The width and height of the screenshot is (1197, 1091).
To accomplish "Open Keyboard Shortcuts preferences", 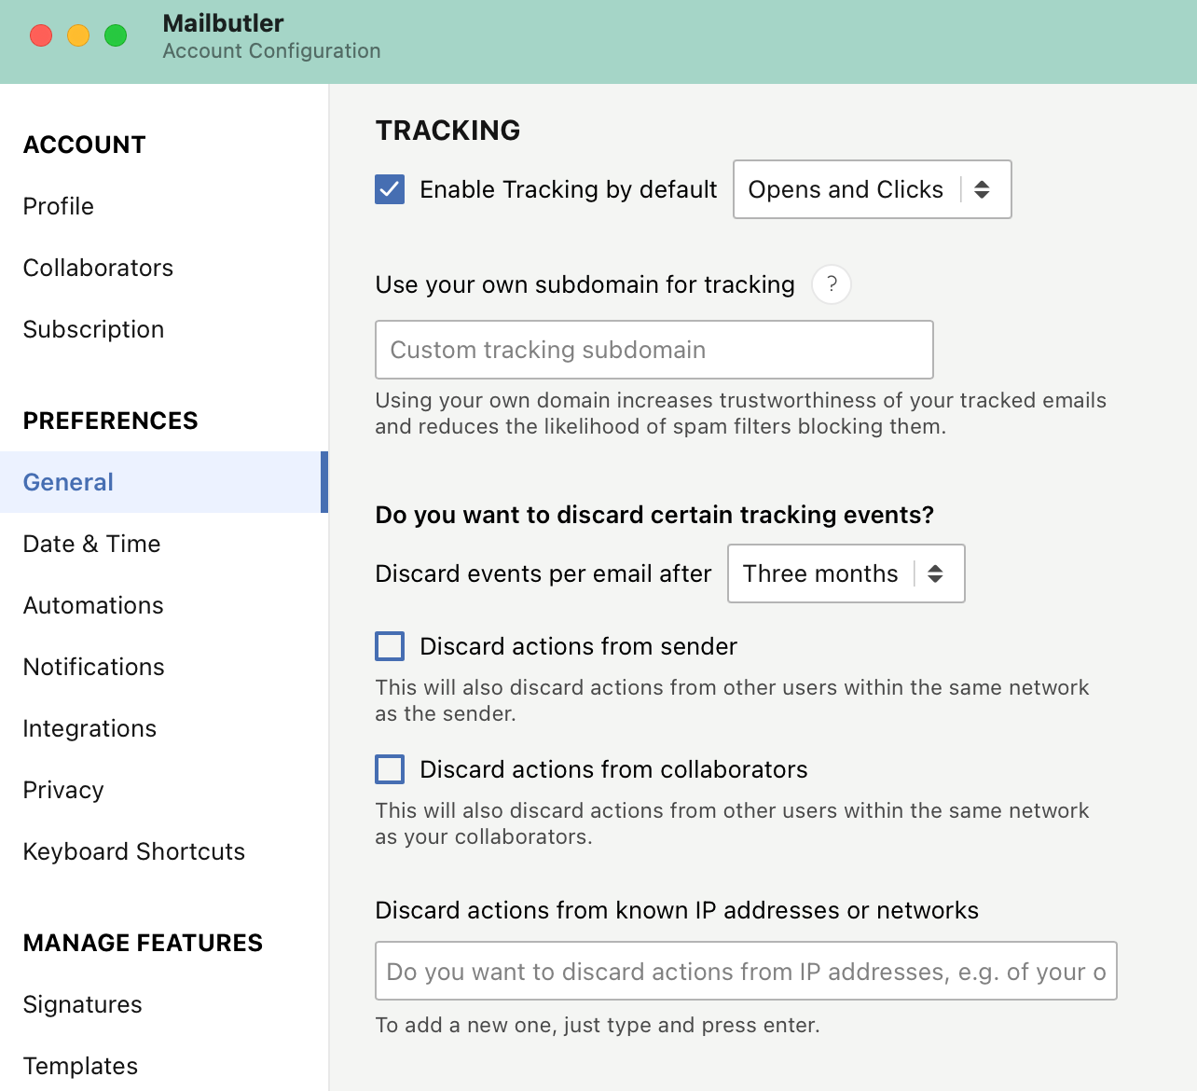I will [134, 851].
